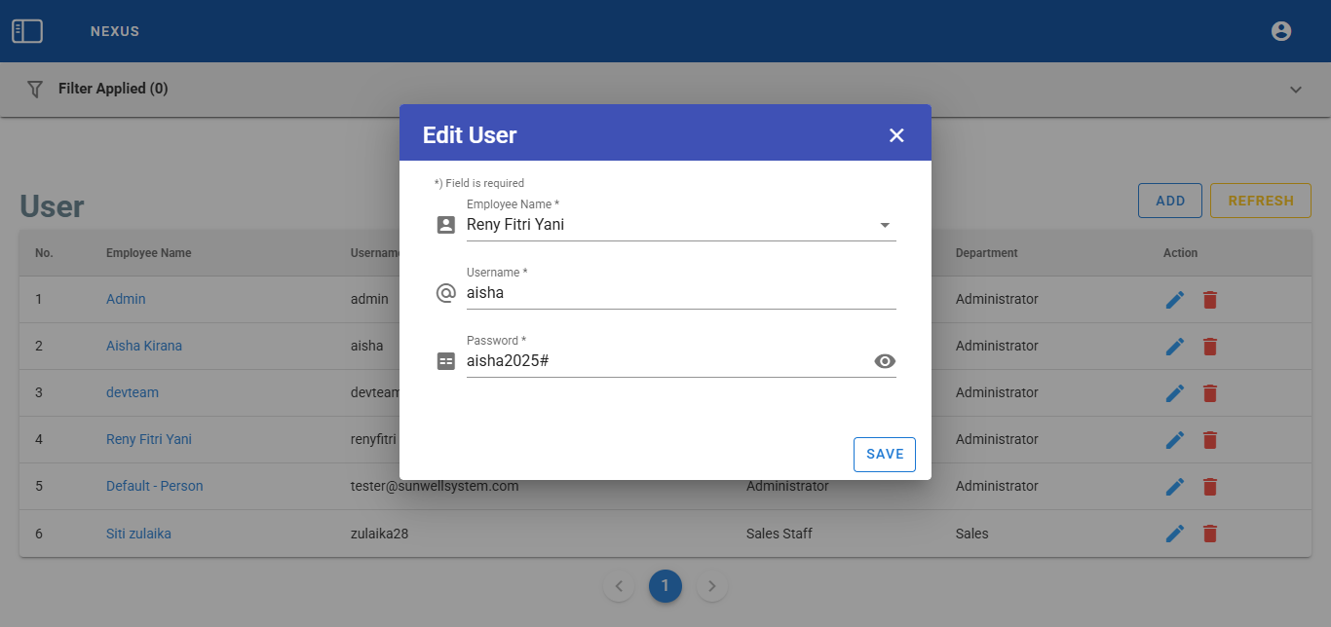Click the REFRESH button
Viewport: 1331px width, 627px height.
point(1260,201)
